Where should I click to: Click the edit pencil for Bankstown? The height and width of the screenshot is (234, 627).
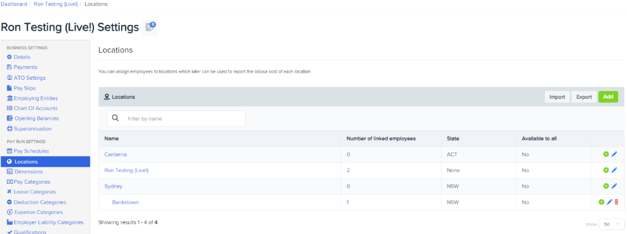609,202
